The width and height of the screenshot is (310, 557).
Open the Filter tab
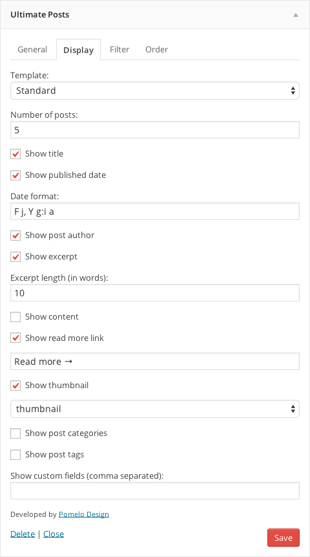tap(119, 49)
